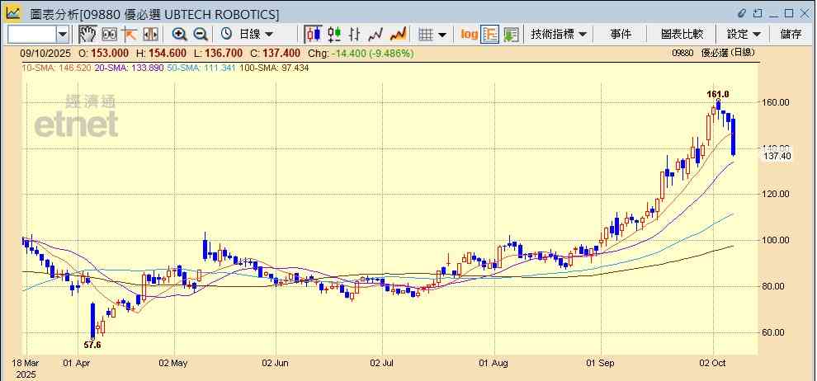Select the hand pan tool

tap(87, 34)
